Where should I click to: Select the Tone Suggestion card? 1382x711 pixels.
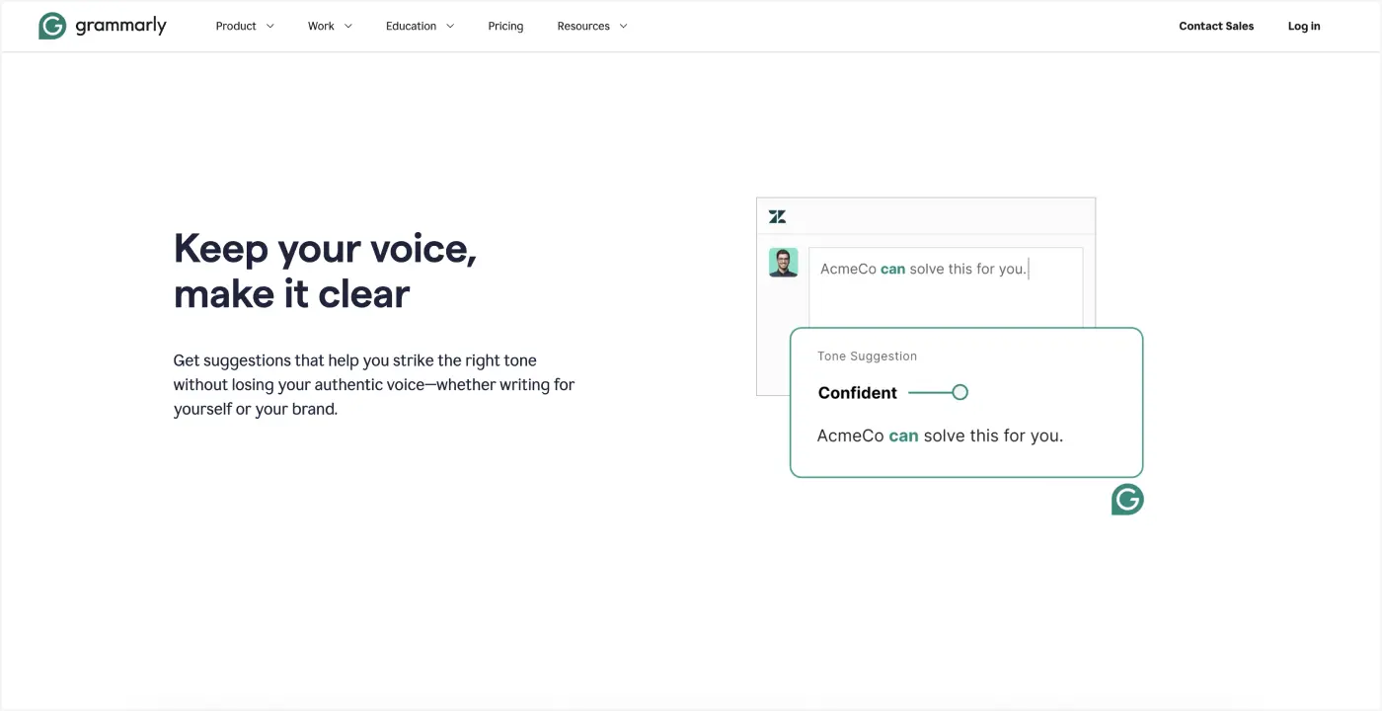click(965, 402)
